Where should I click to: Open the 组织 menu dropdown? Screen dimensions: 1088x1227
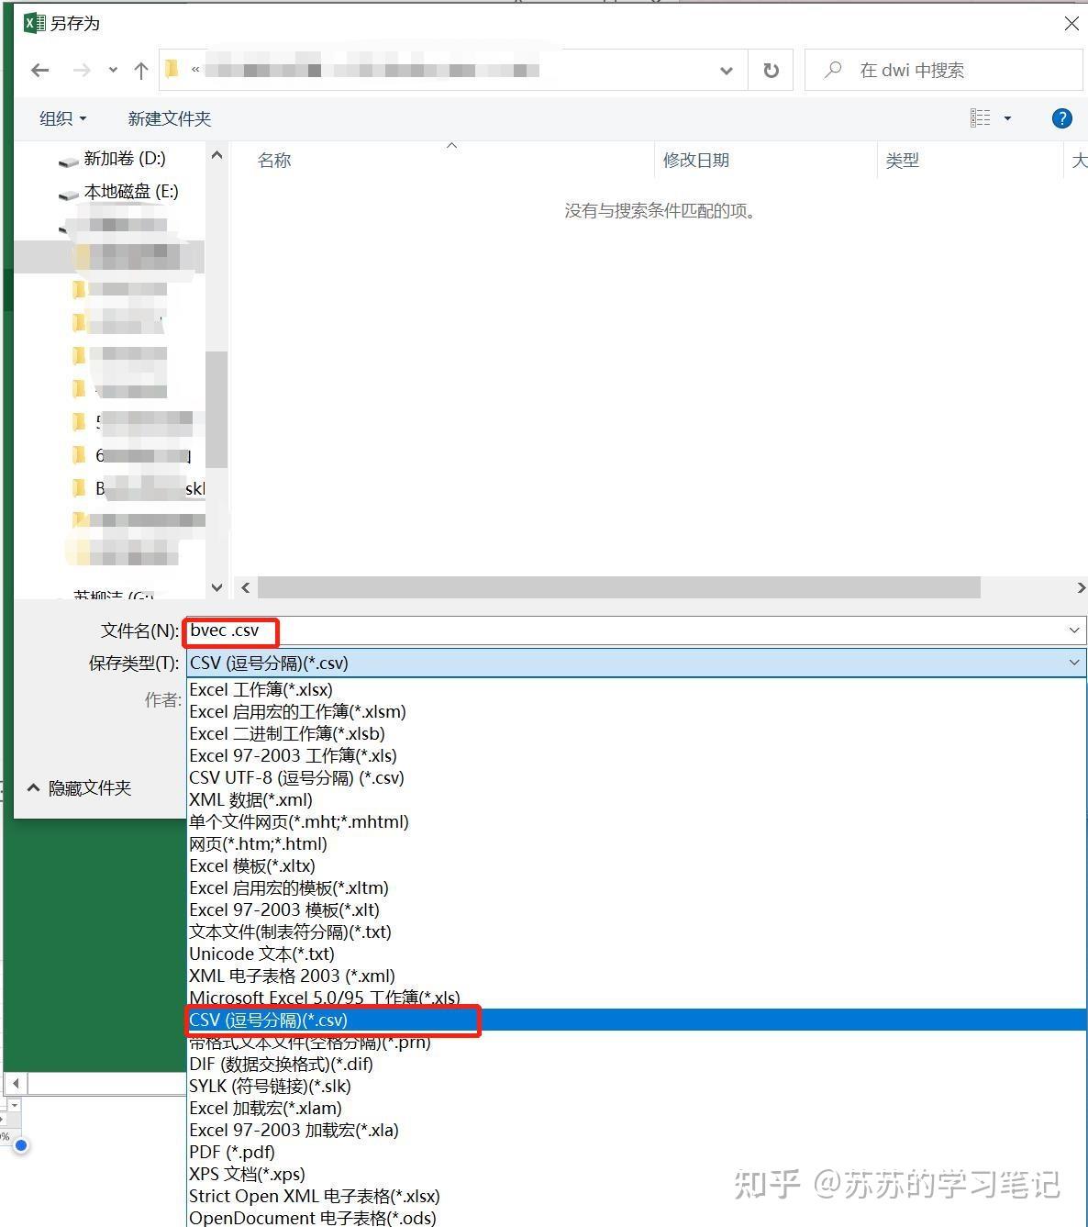(61, 117)
